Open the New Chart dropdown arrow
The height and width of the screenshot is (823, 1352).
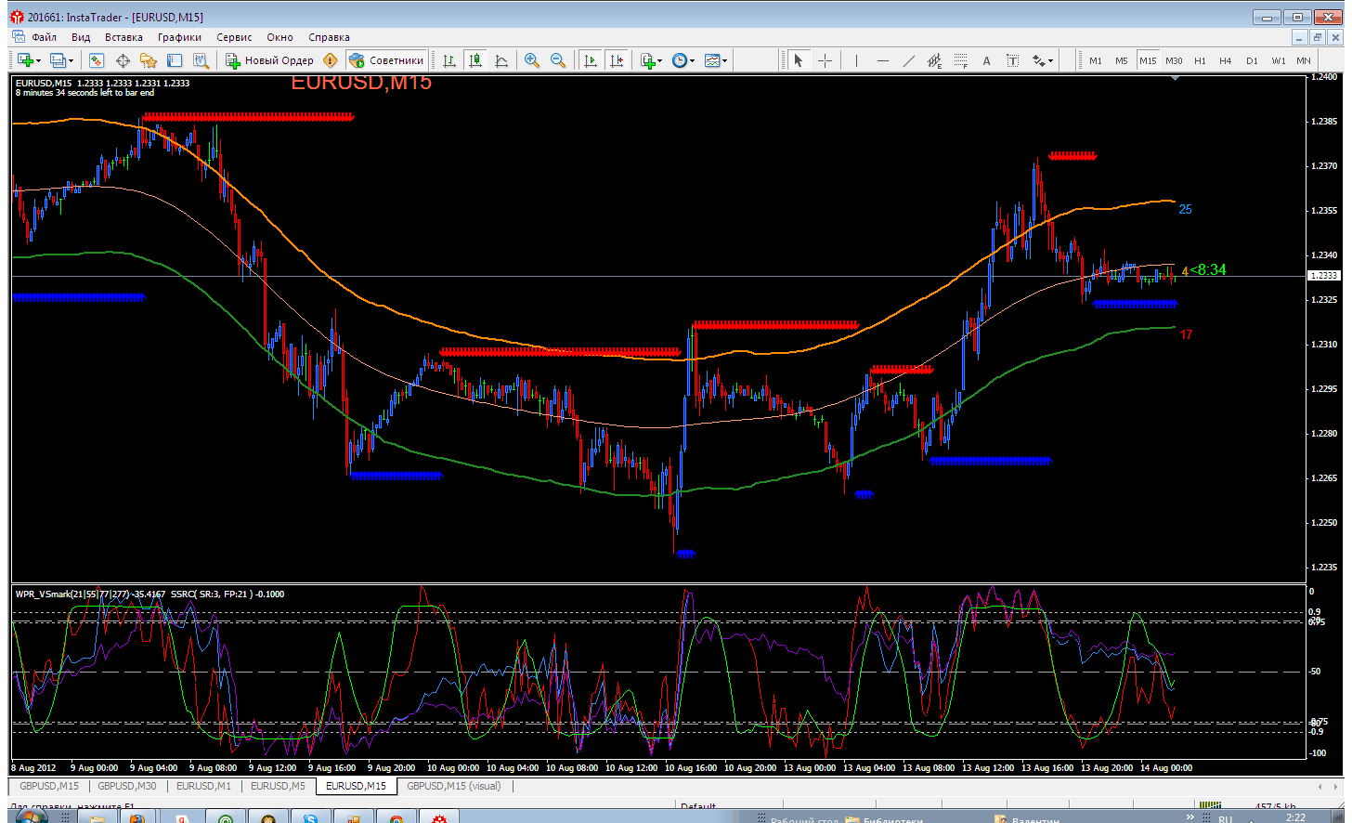pos(38,61)
